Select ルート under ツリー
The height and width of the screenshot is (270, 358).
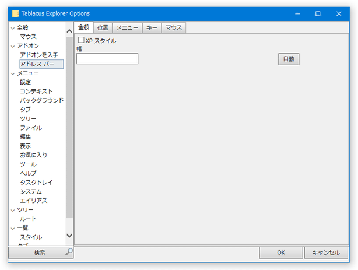point(28,219)
